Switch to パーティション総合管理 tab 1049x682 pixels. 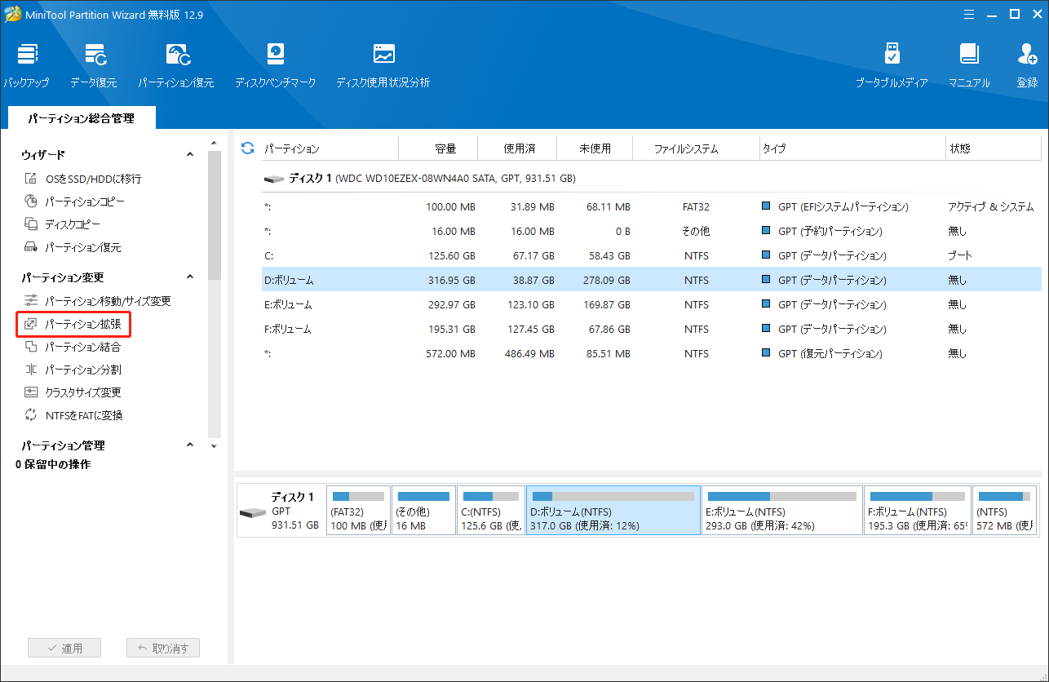point(81,118)
